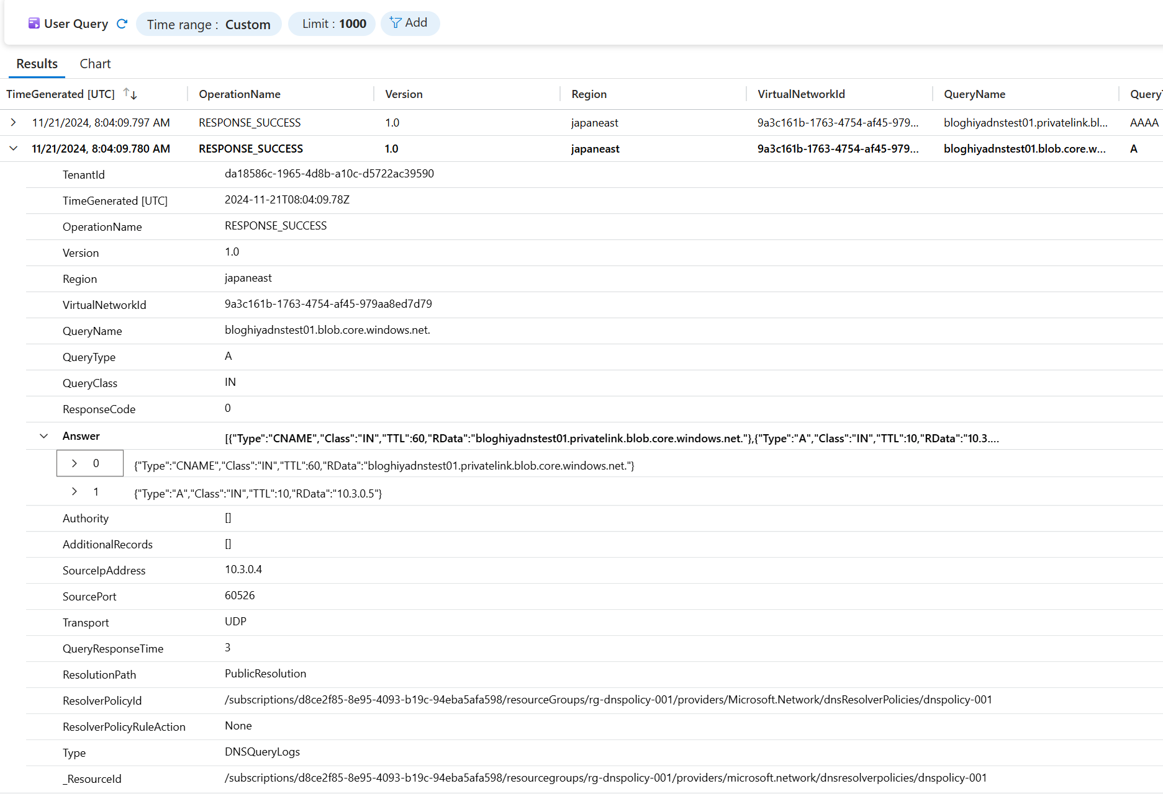1163x794 pixels.
Task: Select the CNAME answer record text
Action: point(384,466)
